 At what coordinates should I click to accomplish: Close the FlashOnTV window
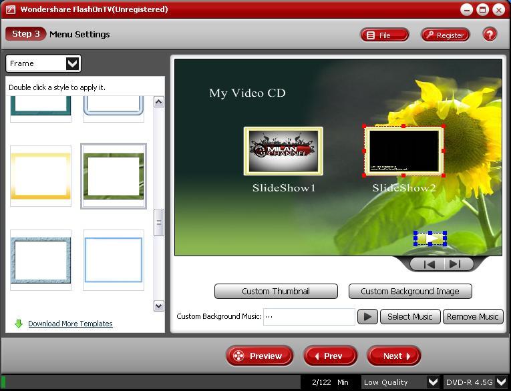tap(498, 9)
